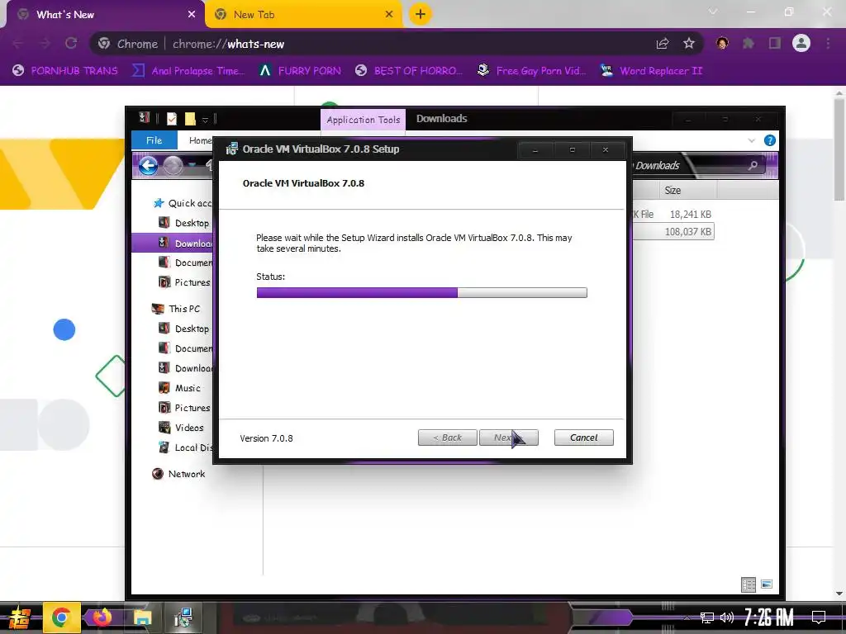Select Application Tools tab in Explorer
Image resolution: width=846 pixels, height=634 pixels.
(x=364, y=120)
